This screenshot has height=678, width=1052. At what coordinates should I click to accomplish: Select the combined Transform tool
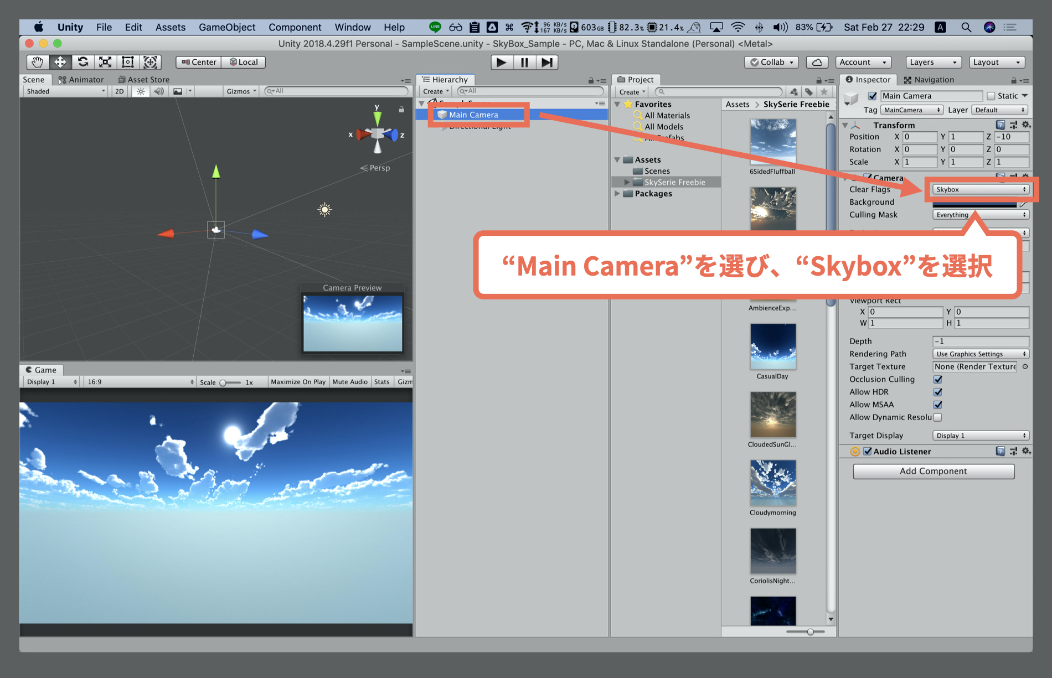[150, 62]
